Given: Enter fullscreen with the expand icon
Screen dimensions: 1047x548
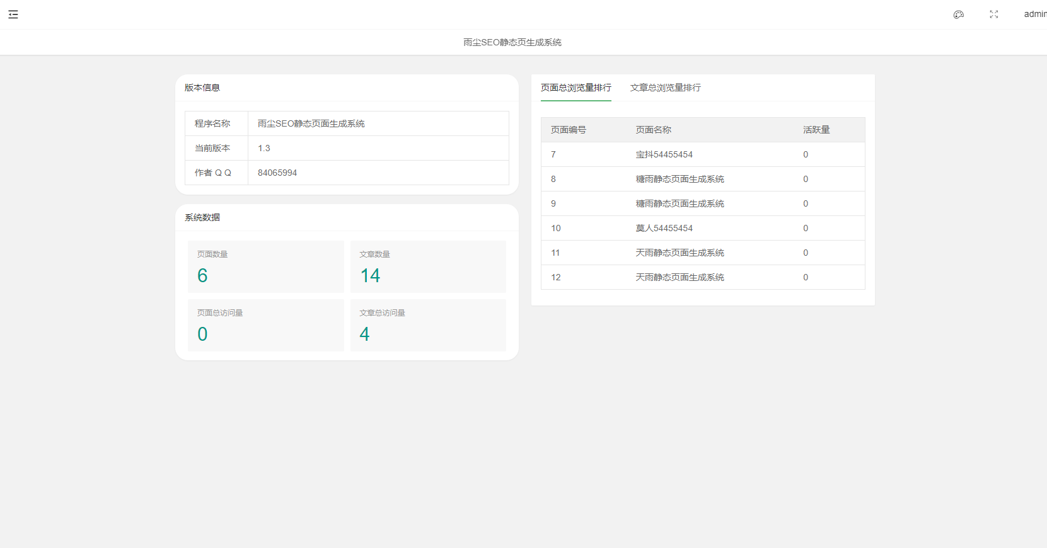Looking at the screenshot, I should pyautogui.click(x=993, y=14).
